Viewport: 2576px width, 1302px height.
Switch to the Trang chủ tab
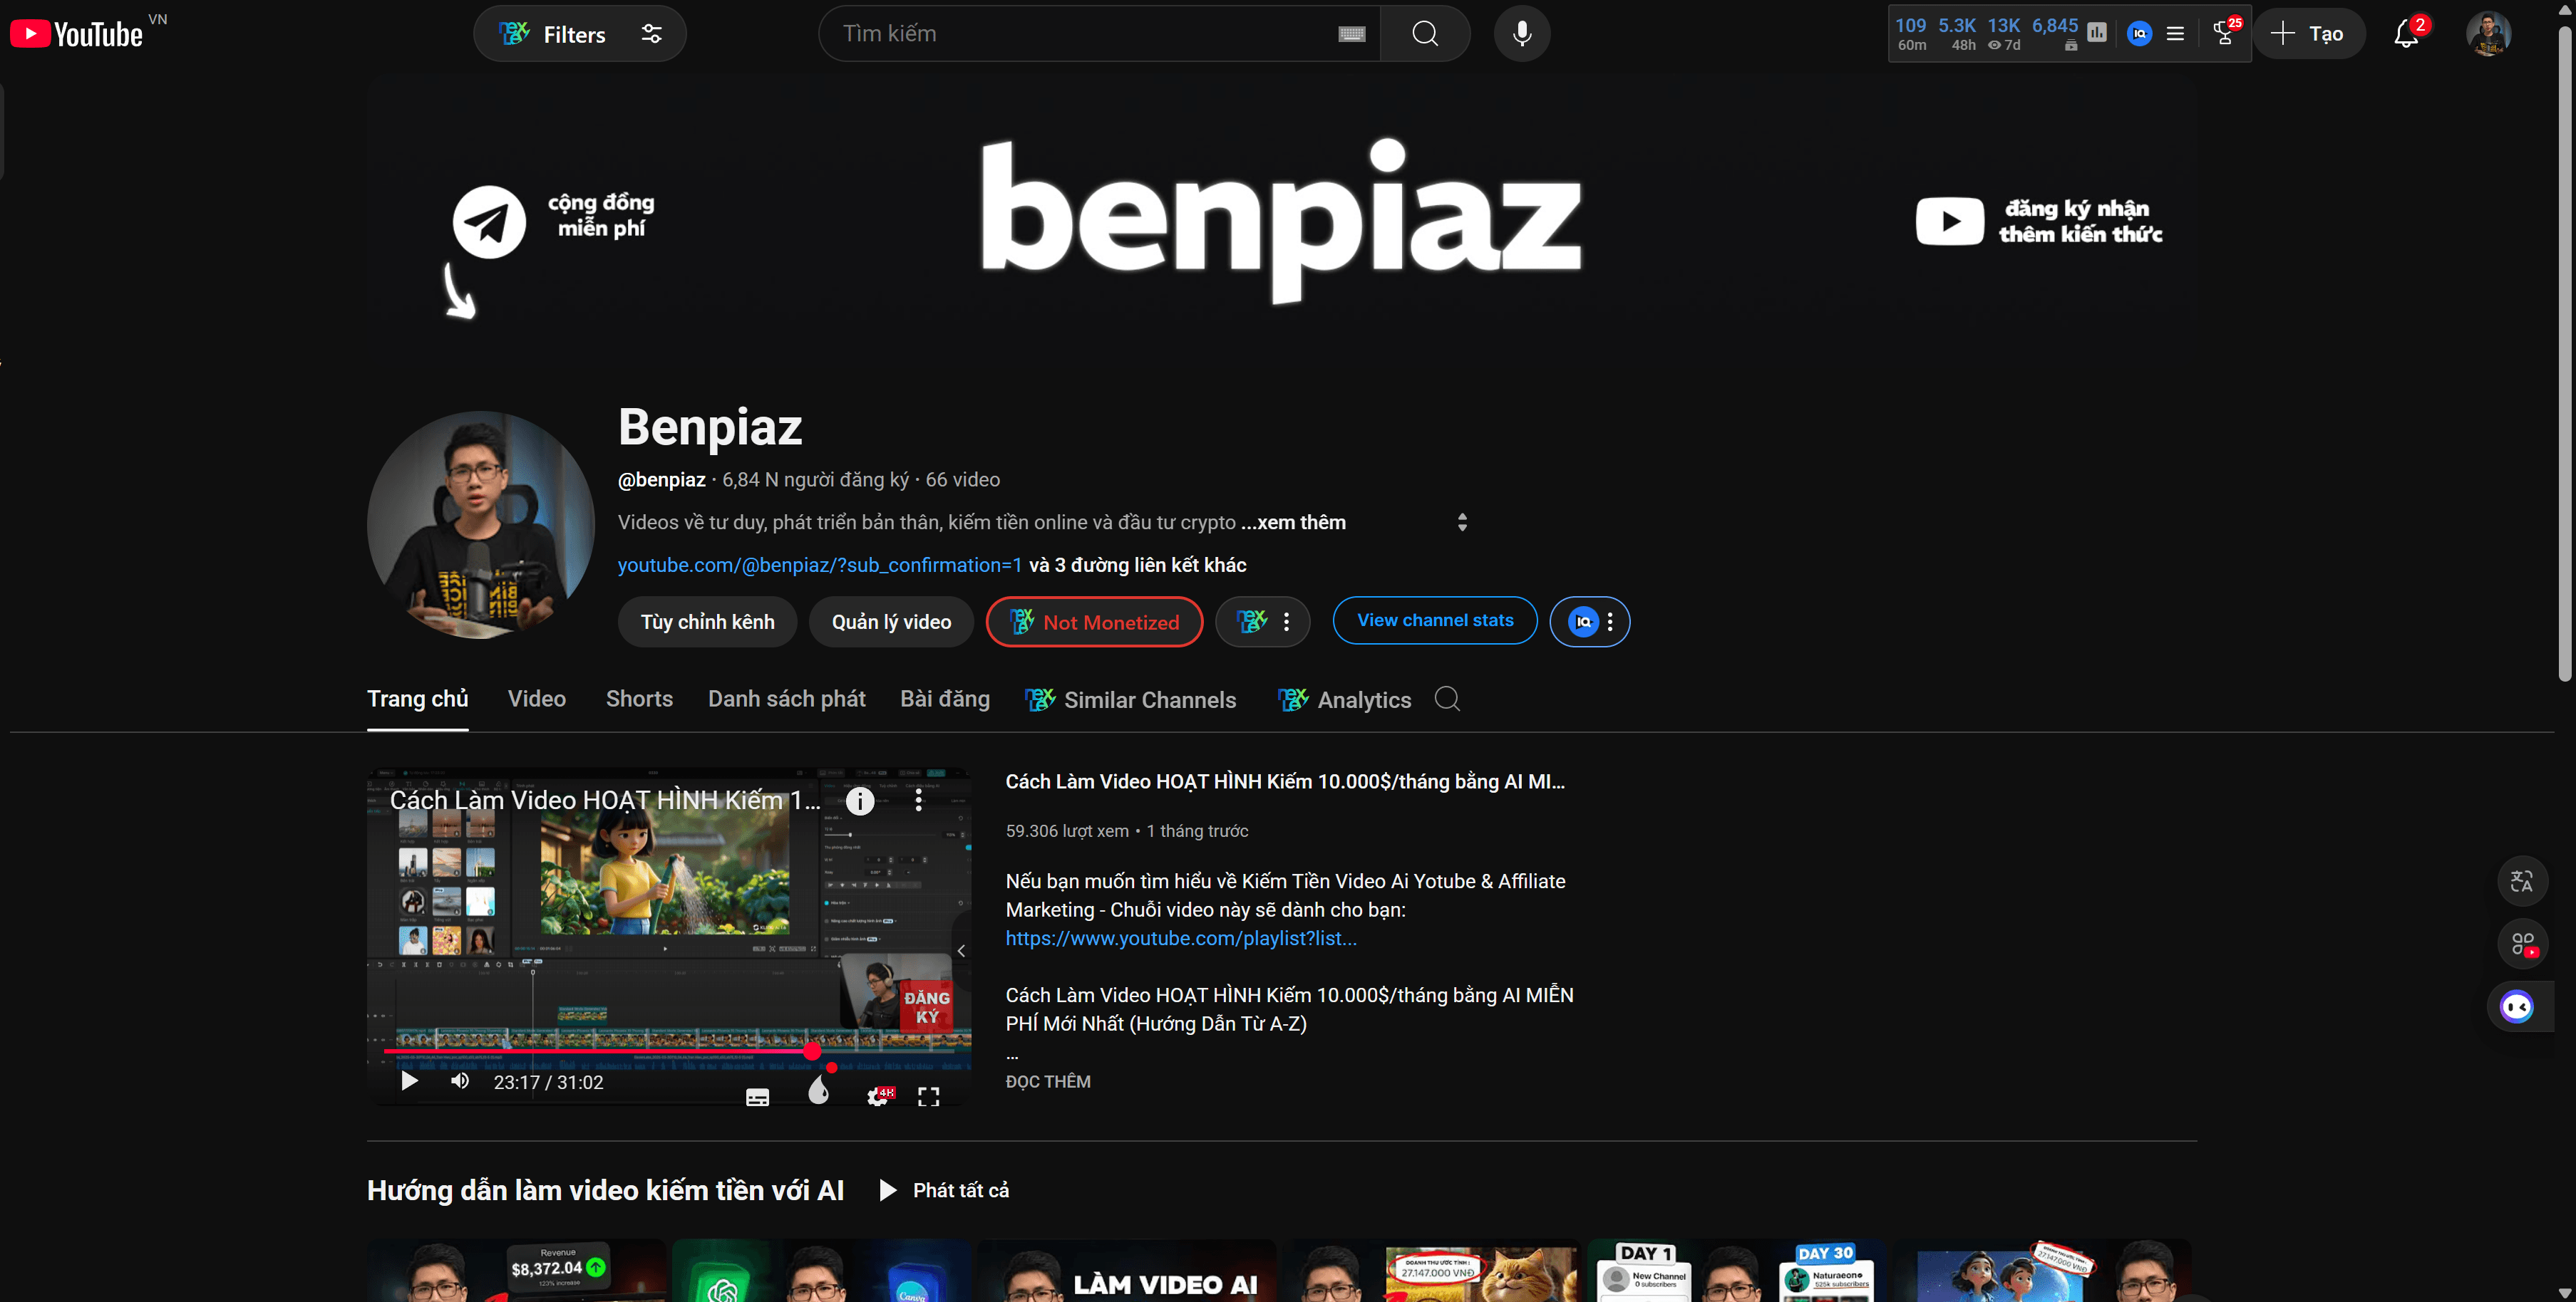pyautogui.click(x=417, y=699)
